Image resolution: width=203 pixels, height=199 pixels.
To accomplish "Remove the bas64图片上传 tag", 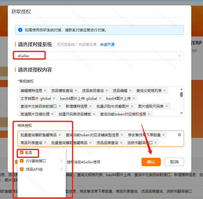I will tap(134, 99).
